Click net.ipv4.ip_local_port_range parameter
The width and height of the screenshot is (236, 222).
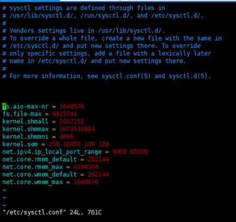(52, 152)
